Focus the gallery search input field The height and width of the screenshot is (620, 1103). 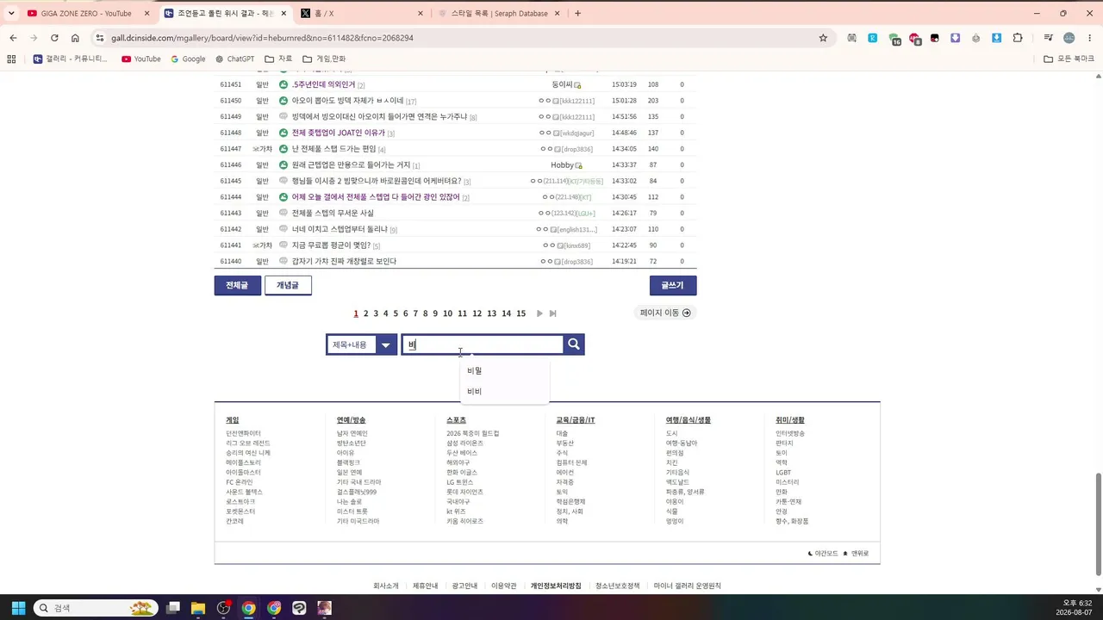(483, 344)
